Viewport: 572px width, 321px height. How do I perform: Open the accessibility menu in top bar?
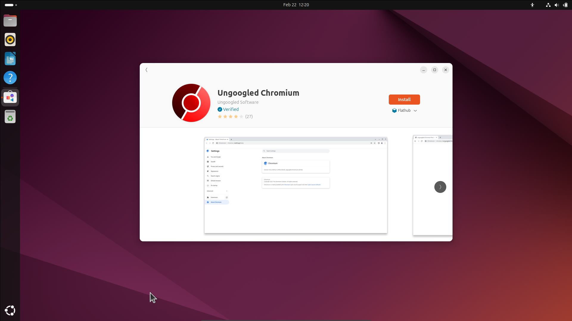532,5
